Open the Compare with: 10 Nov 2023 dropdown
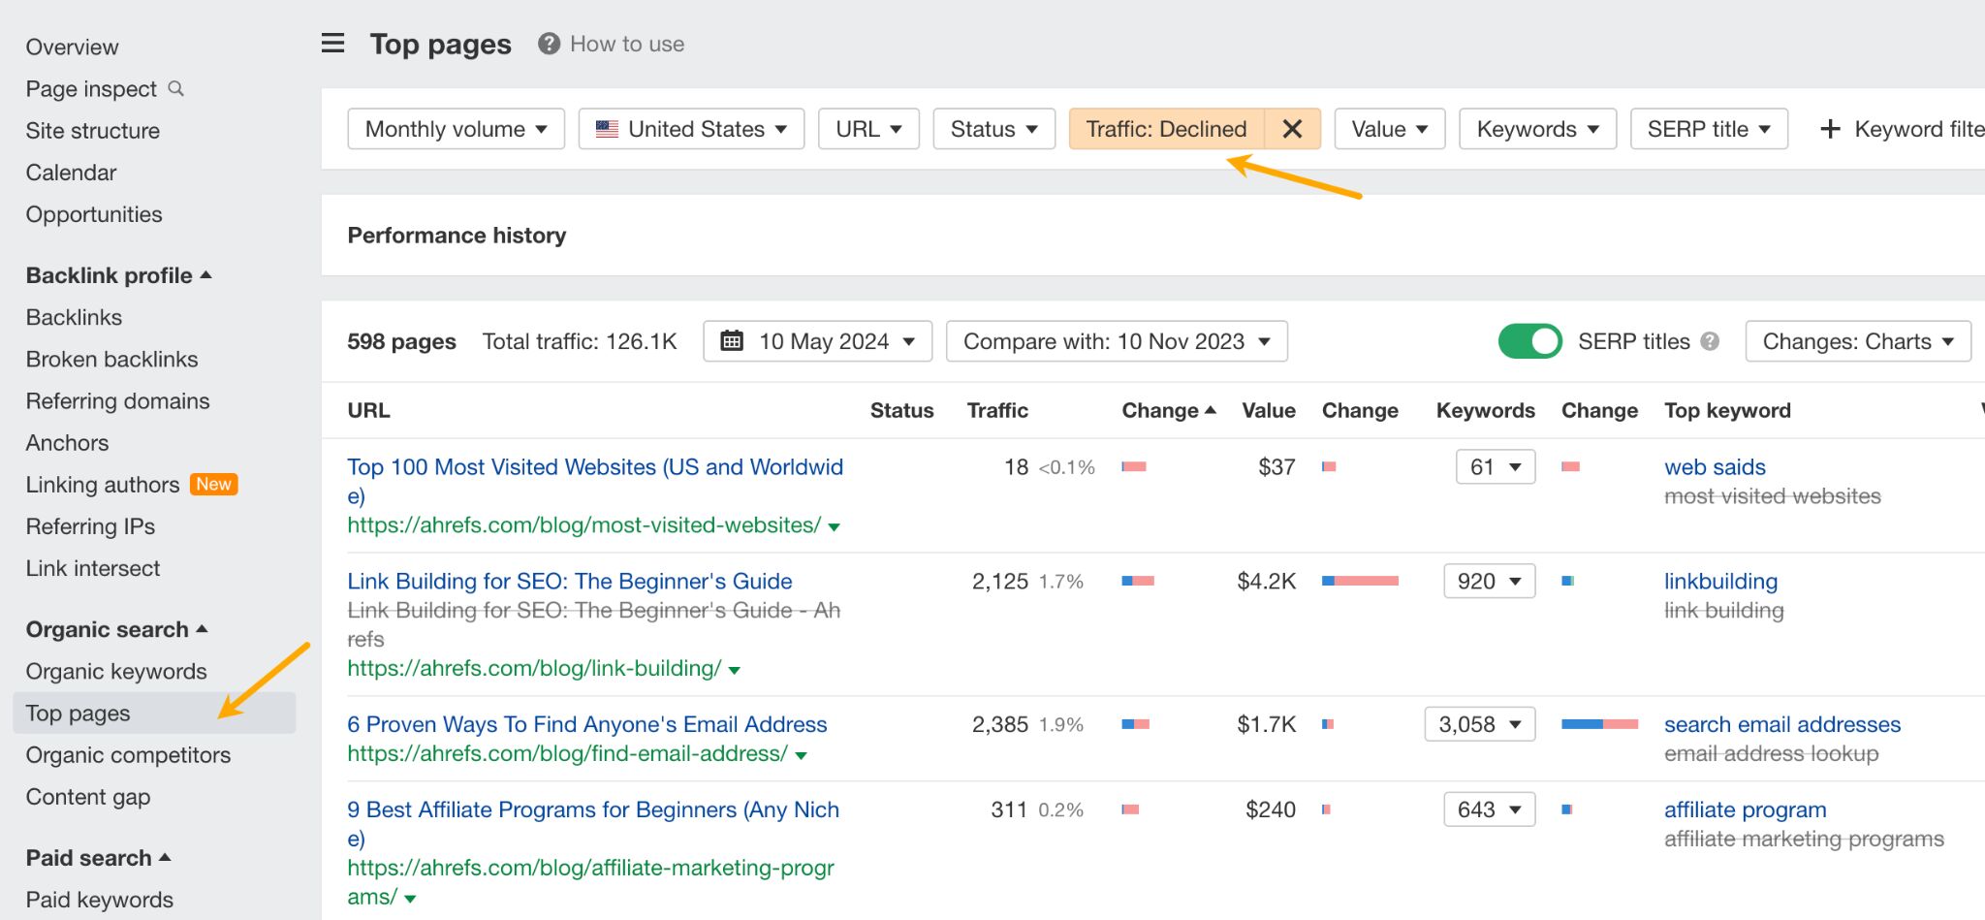Screen dimensions: 1985x920 (x=1116, y=340)
